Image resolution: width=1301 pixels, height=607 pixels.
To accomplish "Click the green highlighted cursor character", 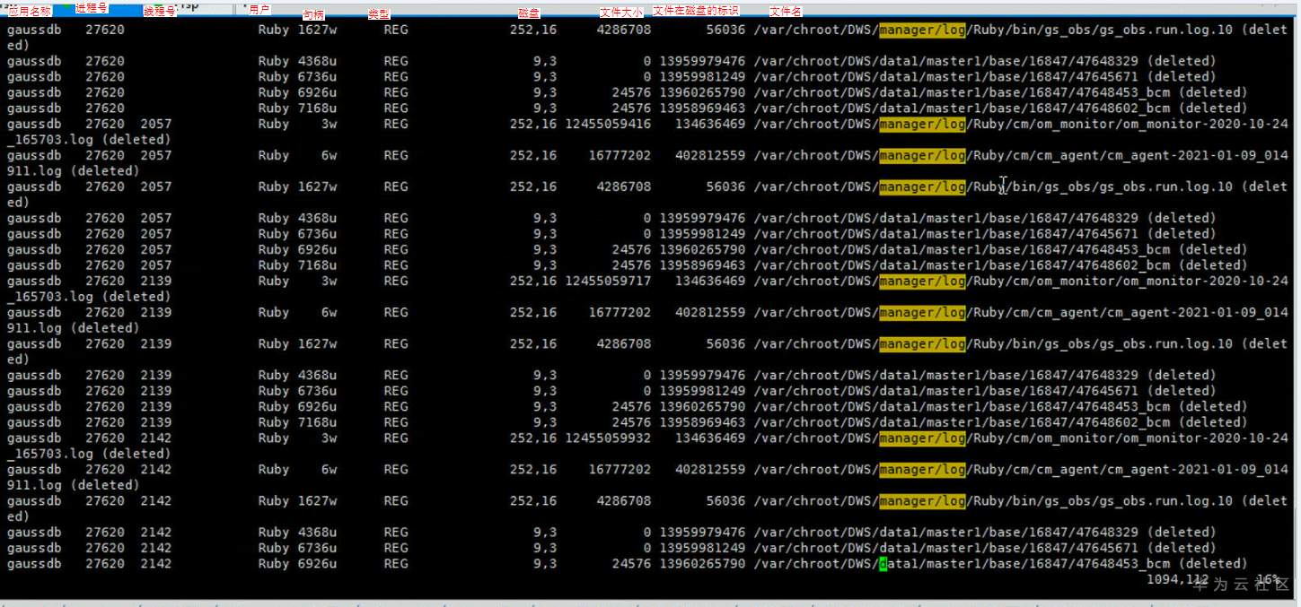I will pos(883,563).
